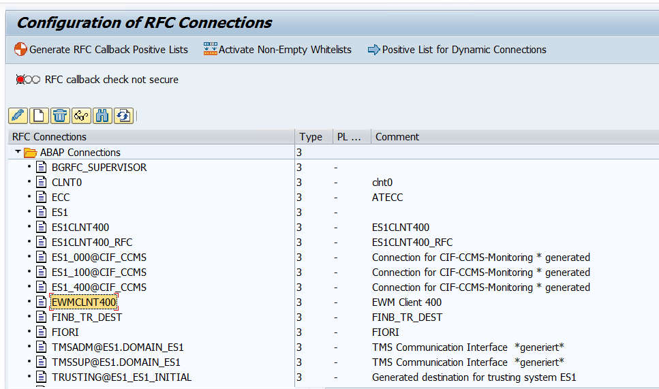659x389 pixels.
Task: Click the red RFC callback status light
Action: (20, 80)
